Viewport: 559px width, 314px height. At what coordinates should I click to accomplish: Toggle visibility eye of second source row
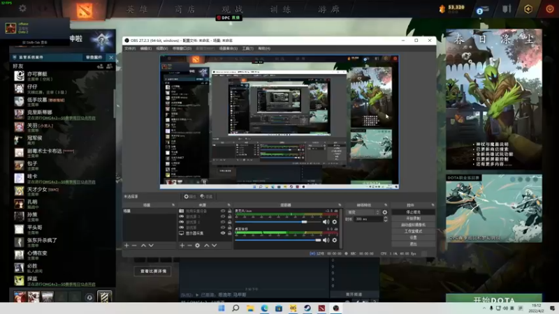(x=223, y=216)
